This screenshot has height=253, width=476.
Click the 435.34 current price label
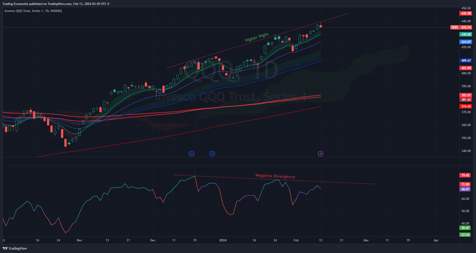pos(466,27)
